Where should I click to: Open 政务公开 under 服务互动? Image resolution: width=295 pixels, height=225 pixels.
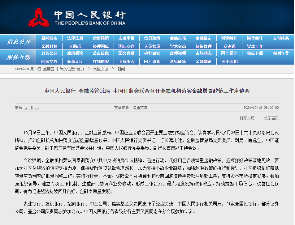pyautogui.click(x=49, y=53)
